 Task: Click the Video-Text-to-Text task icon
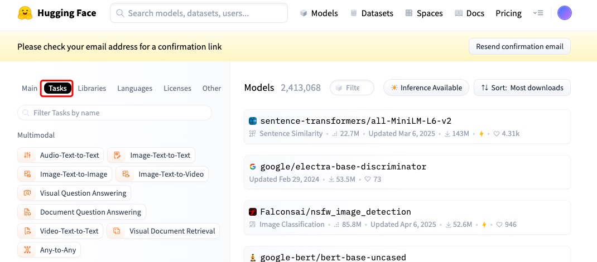click(27, 231)
